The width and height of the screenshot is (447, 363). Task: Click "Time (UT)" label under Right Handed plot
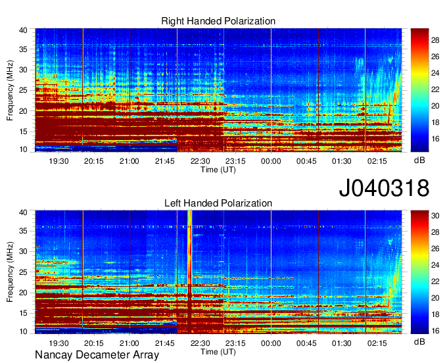click(x=218, y=170)
